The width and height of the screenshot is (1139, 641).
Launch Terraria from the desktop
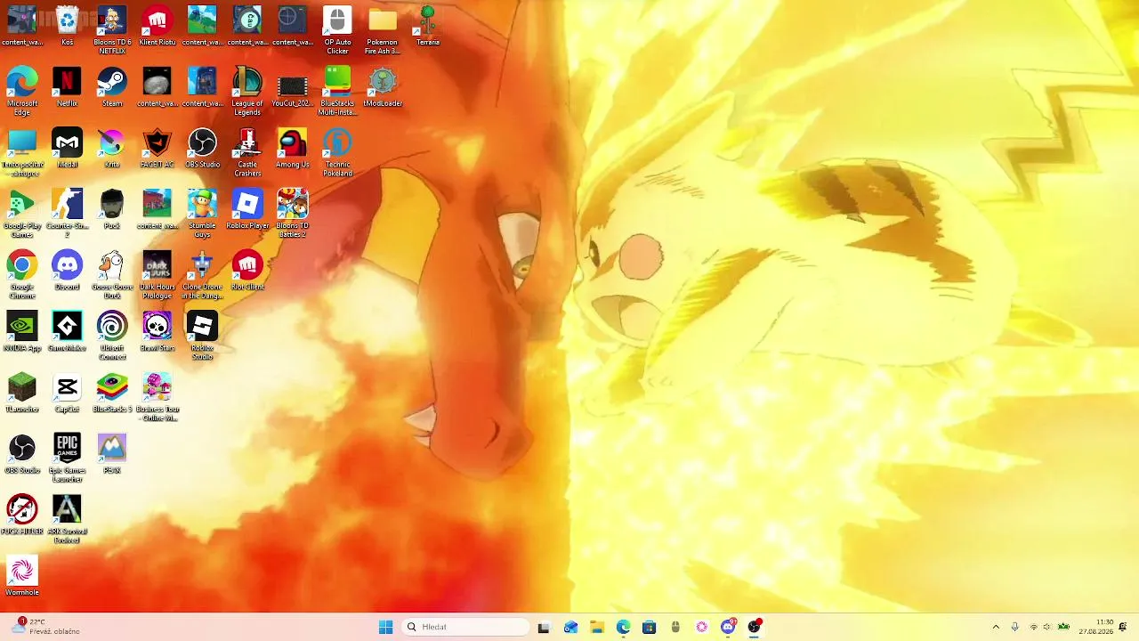(428, 27)
